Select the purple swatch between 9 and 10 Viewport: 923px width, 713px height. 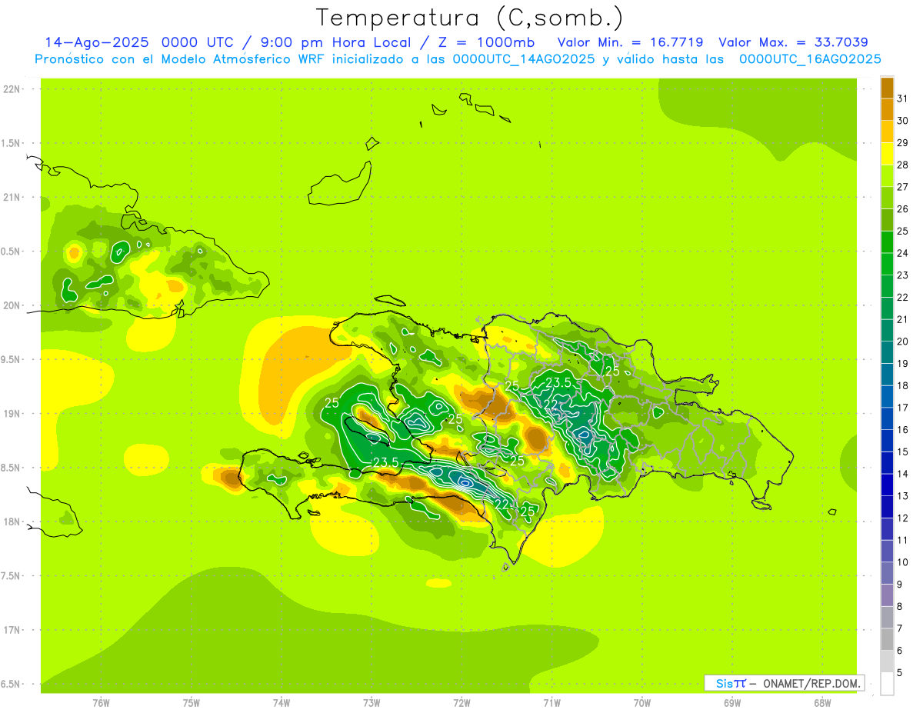tap(887, 574)
